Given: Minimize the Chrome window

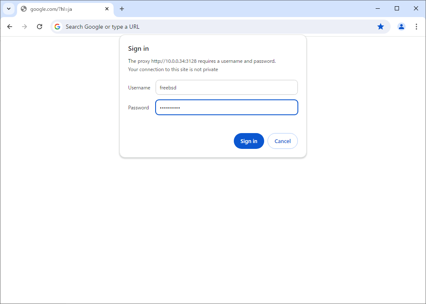Looking at the screenshot, I should (x=378, y=8).
